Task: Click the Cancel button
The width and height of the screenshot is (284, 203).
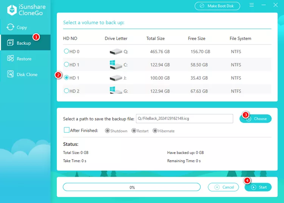Action: pyautogui.click(x=223, y=187)
